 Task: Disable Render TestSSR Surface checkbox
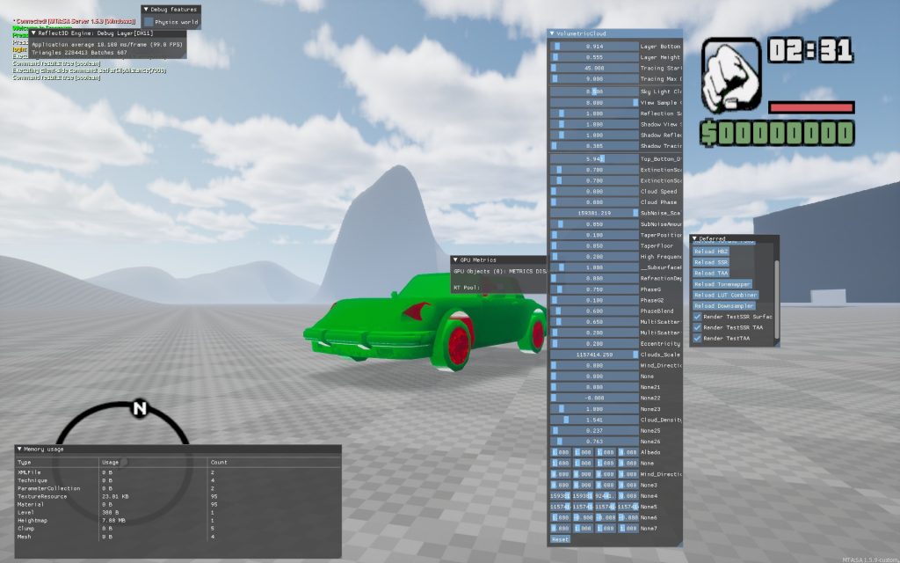[x=698, y=317]
